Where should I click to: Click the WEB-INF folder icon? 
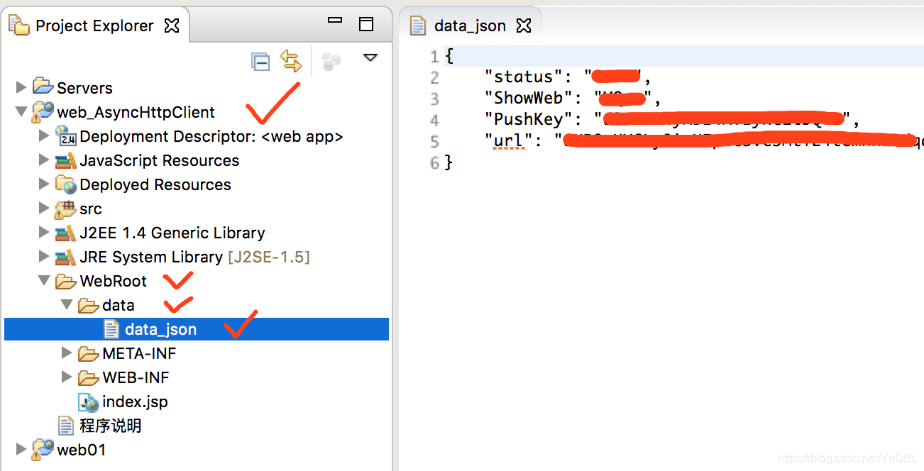pyautogui.click(x=89, y=377)
